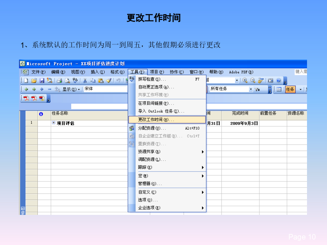
Task: Open the 所有任务 filter dropdown arrow
Action: [251, 89]
